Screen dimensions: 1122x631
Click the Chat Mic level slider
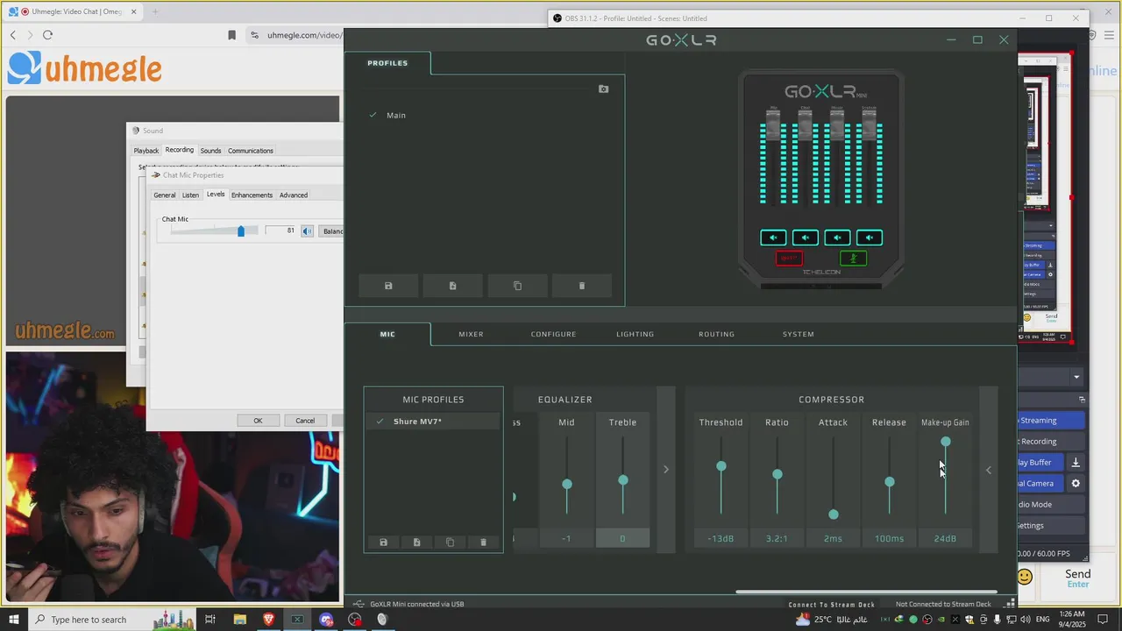[x=240, y=230]
